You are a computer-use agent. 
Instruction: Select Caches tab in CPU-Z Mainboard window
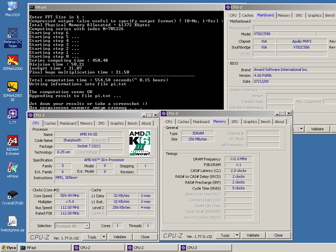(248, 15)
